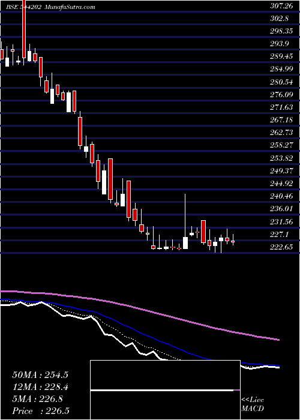Select the 227.1 price axis label
The image size is (300, 420).
click(279, 234)
